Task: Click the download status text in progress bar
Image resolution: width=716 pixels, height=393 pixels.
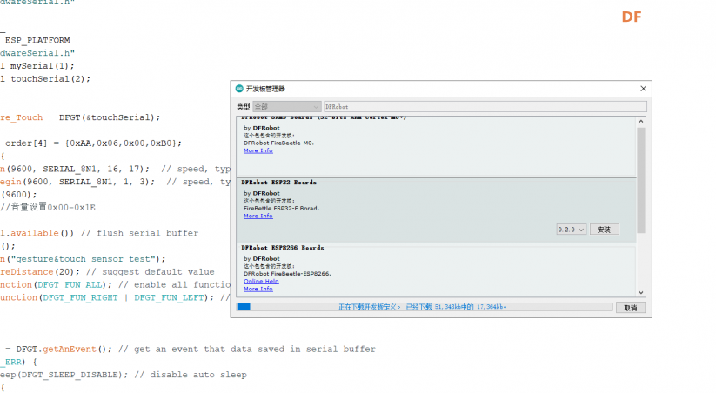Action: point(423,307)
